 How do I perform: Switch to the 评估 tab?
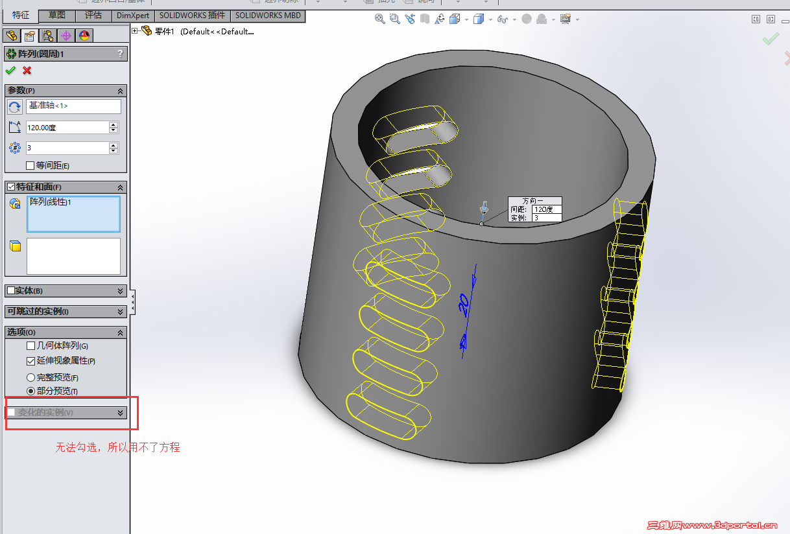(93, 16)
